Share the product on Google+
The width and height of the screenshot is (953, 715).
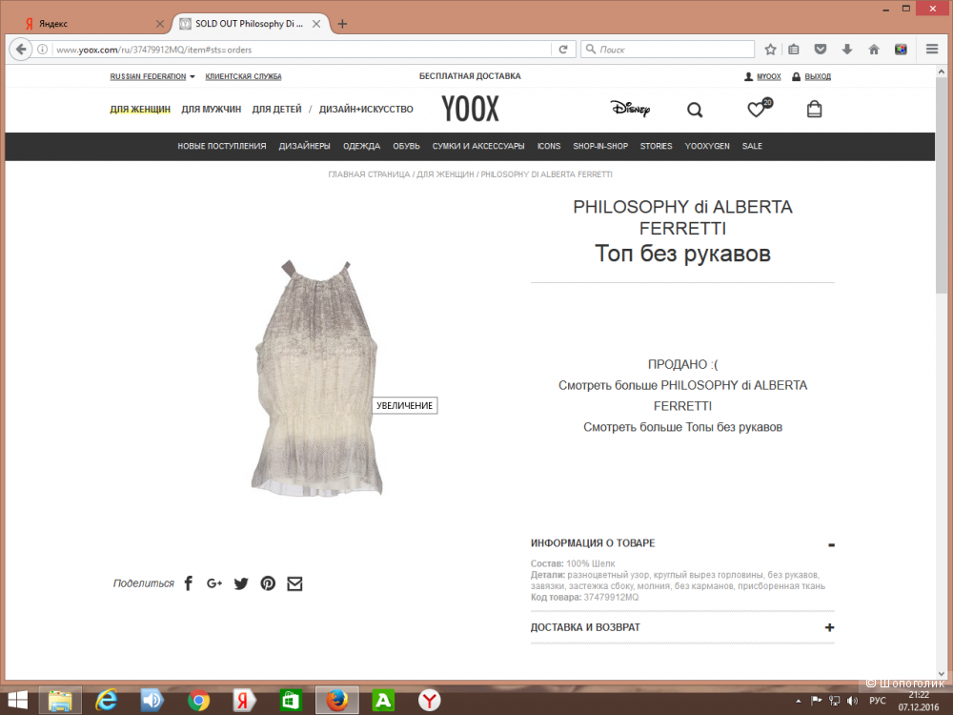(213, 582)
